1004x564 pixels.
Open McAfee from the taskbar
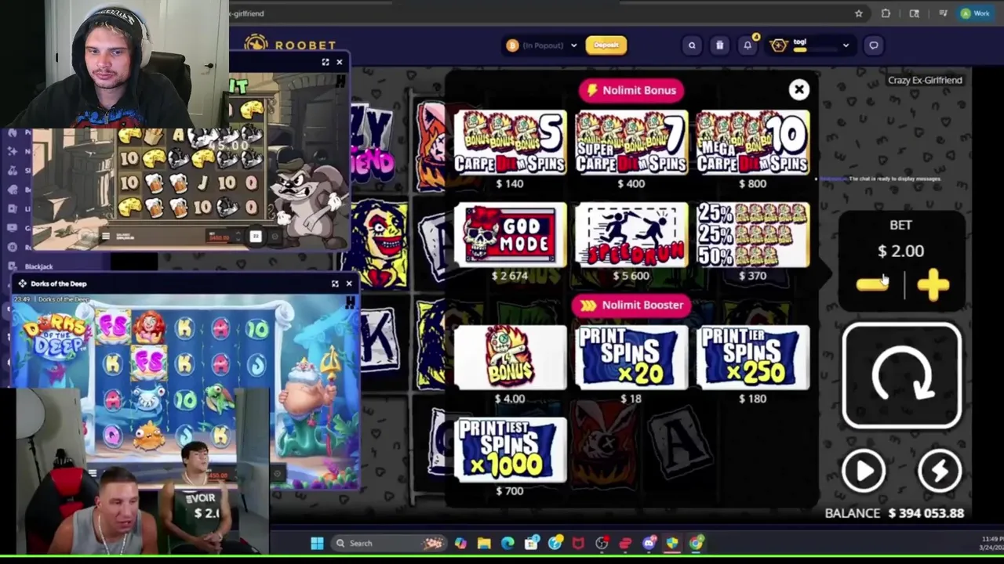578,543
